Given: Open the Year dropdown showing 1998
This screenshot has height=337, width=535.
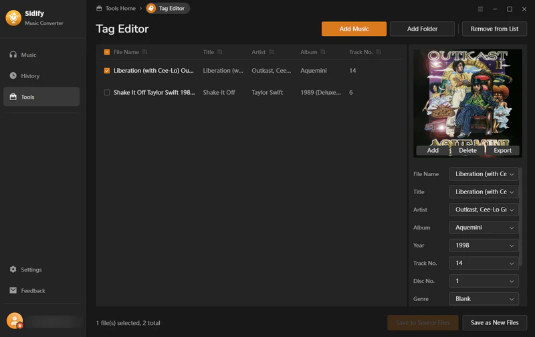Looking at the screenshot, I should point(484,245).
